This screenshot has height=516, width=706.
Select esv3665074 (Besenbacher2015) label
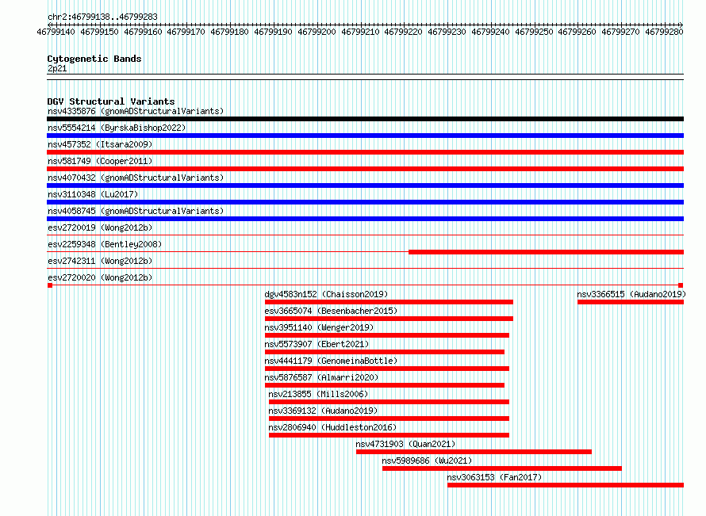[331, 311]
